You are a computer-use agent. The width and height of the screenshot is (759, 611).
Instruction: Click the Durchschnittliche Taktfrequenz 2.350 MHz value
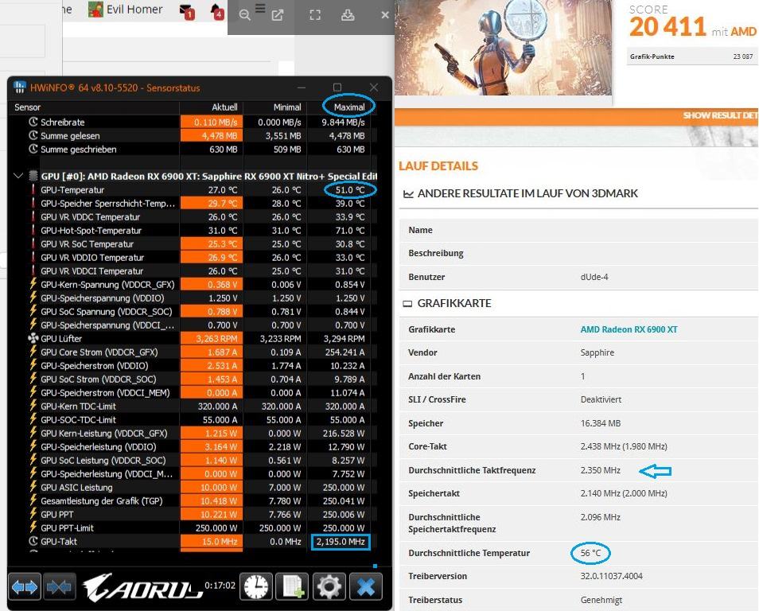point(600,470)
